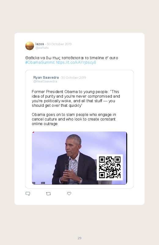Follow the t.co/kAYrjbscy8 link
159x245 pixels.
click(76, 63)
